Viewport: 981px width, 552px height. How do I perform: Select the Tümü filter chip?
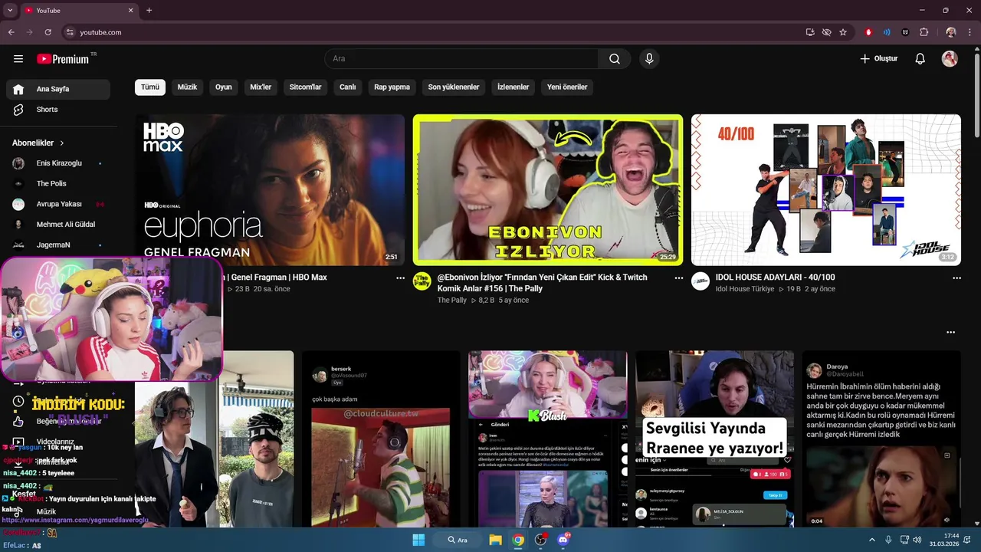tap(150, 87)
